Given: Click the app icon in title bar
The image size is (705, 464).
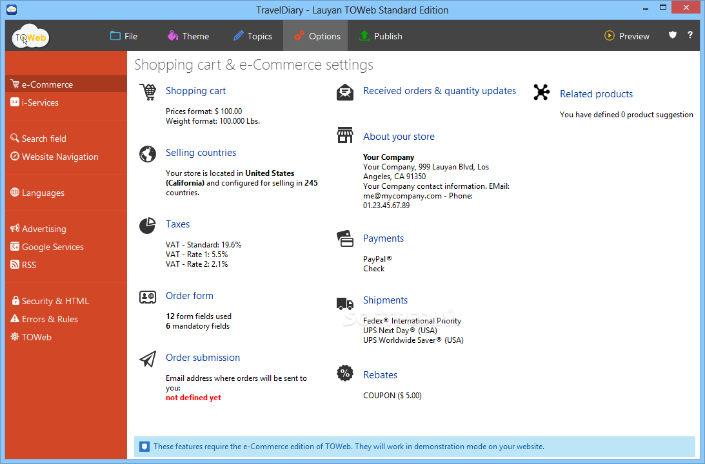Looking at the screenshot, I should pos(12,9).
